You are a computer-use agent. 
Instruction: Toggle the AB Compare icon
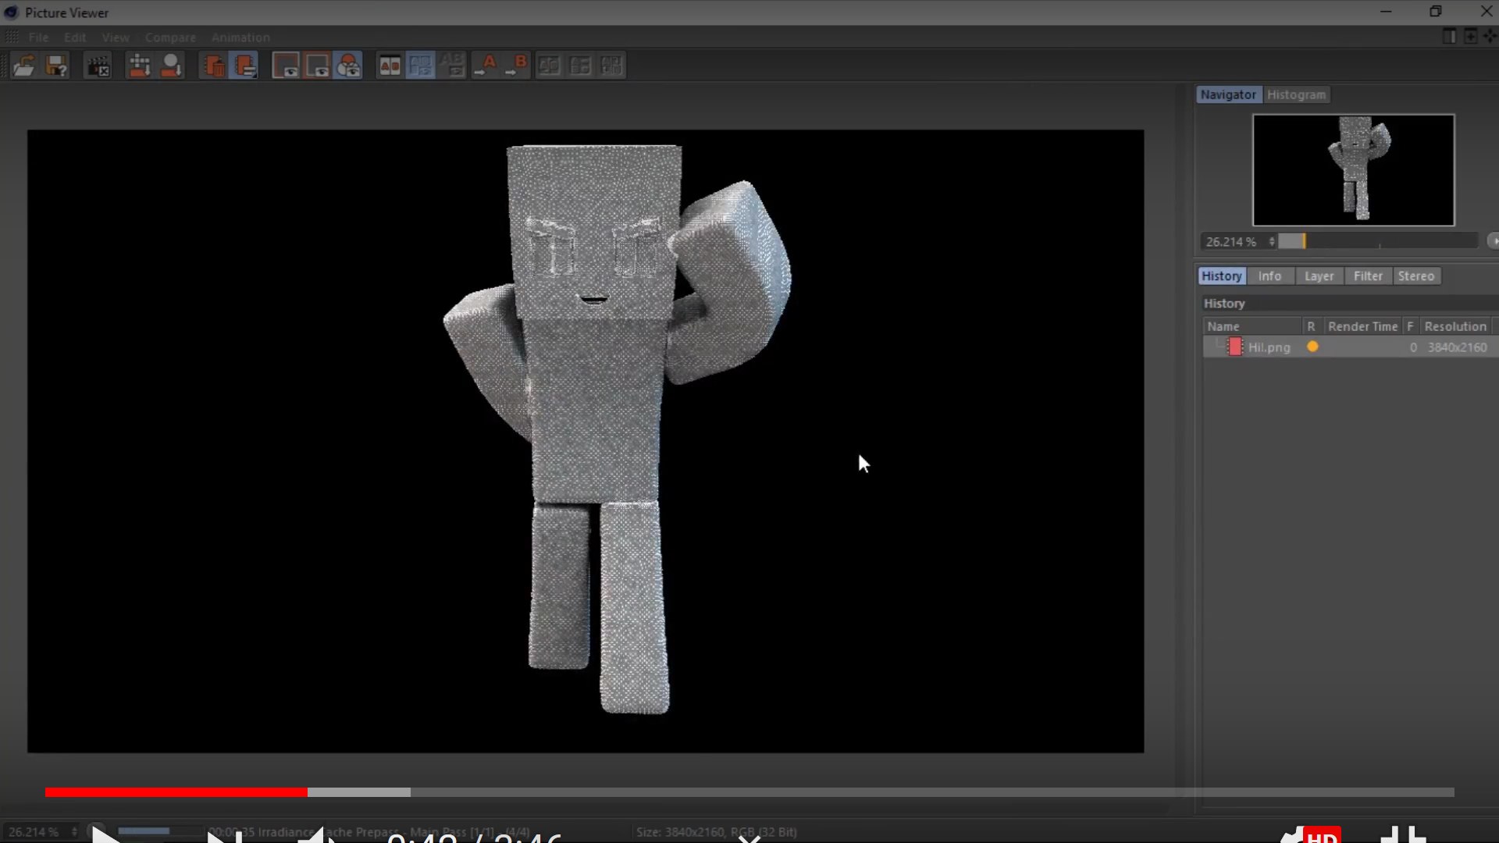pos(390,66)
